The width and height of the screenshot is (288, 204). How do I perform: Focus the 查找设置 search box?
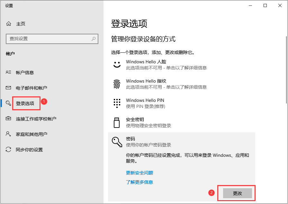point(52,39)
